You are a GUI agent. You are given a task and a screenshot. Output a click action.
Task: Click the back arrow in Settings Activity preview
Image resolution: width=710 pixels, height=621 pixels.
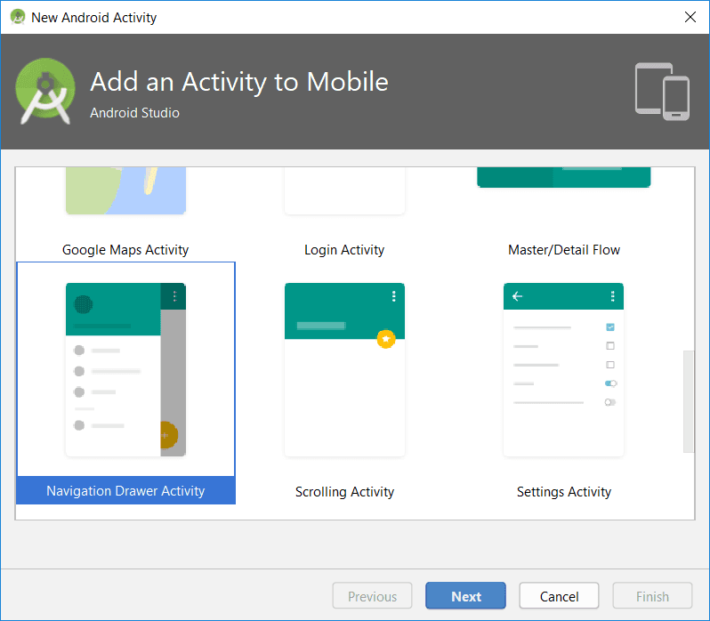pos(518,296)
